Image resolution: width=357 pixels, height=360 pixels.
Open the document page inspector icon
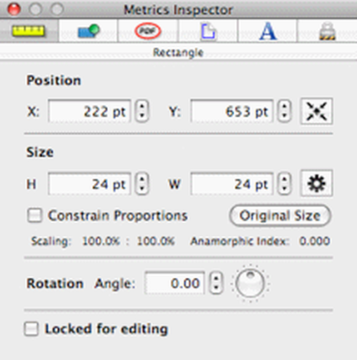point(208,31)
